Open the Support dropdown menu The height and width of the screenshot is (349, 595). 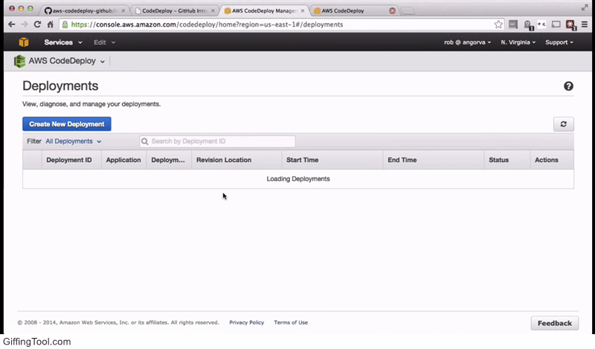pos(559,42)
